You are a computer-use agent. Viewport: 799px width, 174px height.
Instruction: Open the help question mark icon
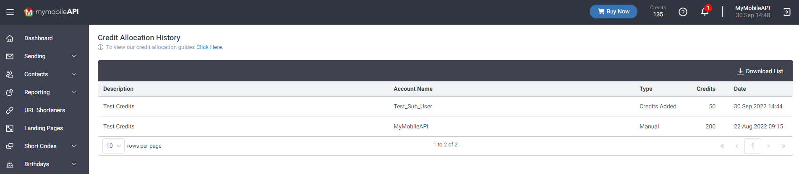click(x=683, y=12)
